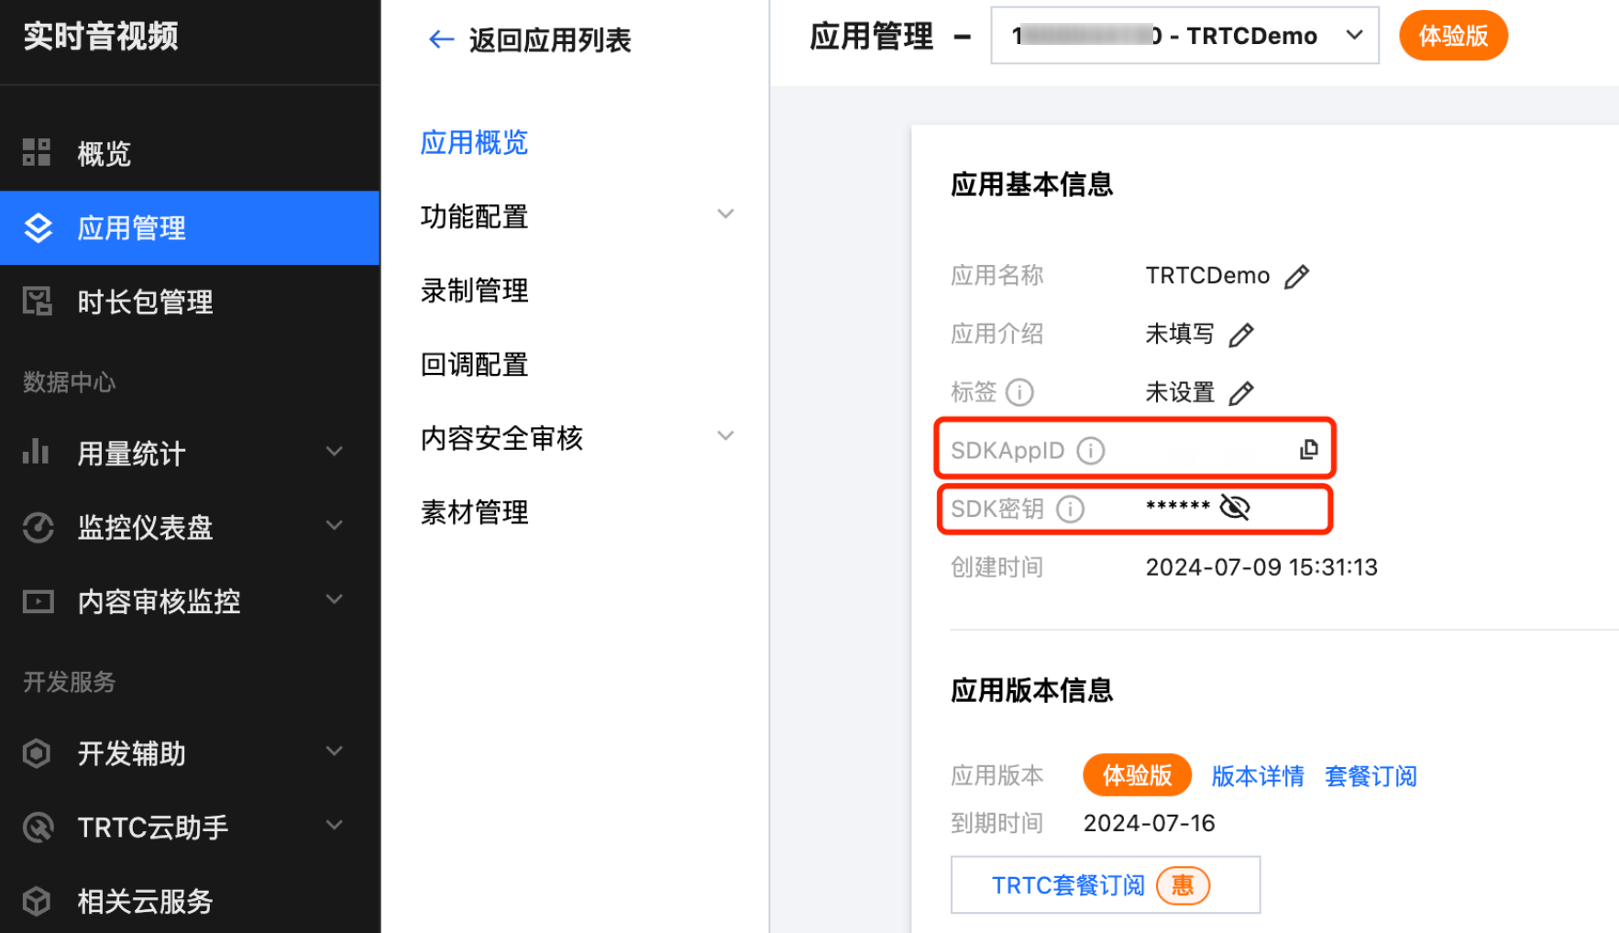Screen dimensions: 1619x933
Task: Click the info icon next to 标签
Action: tap(1019, 392)
